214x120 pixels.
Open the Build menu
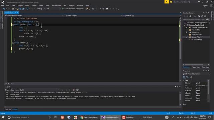27,5
